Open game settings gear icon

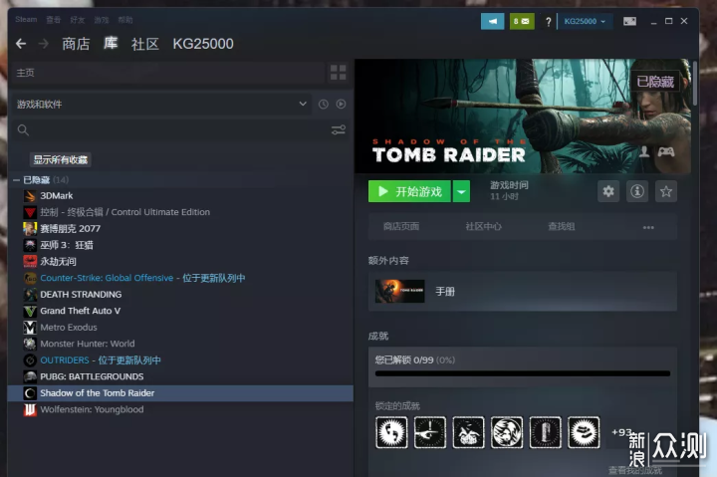point(608,191)
